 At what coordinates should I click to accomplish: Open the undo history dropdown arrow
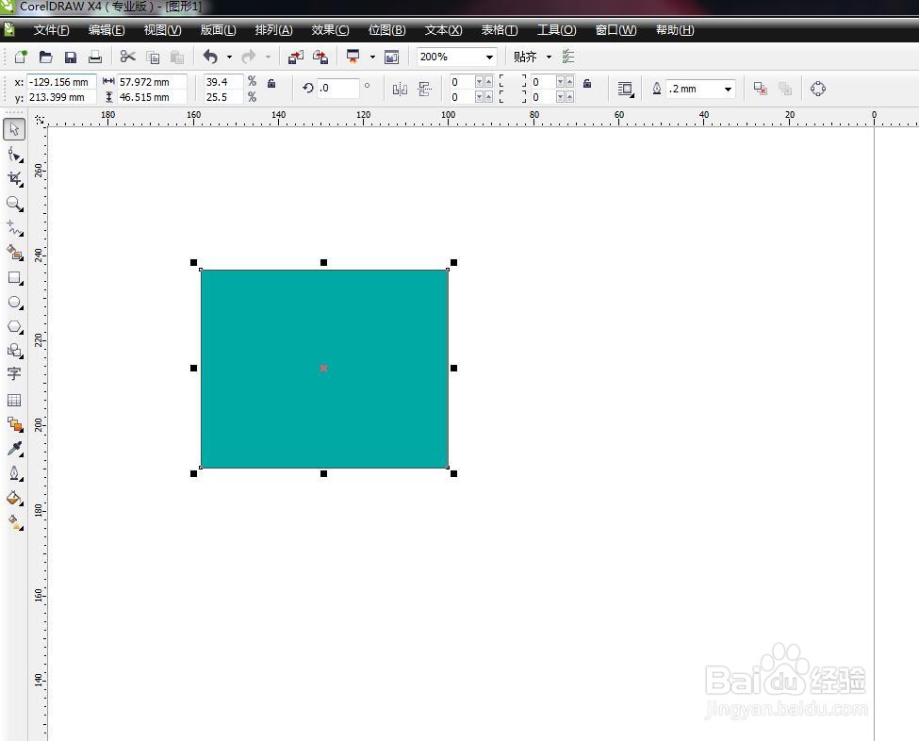coord(229,57)
